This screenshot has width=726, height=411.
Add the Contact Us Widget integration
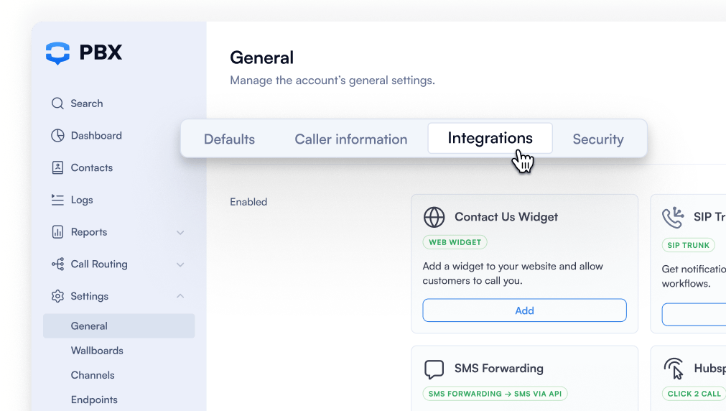(x=524, y=310)
